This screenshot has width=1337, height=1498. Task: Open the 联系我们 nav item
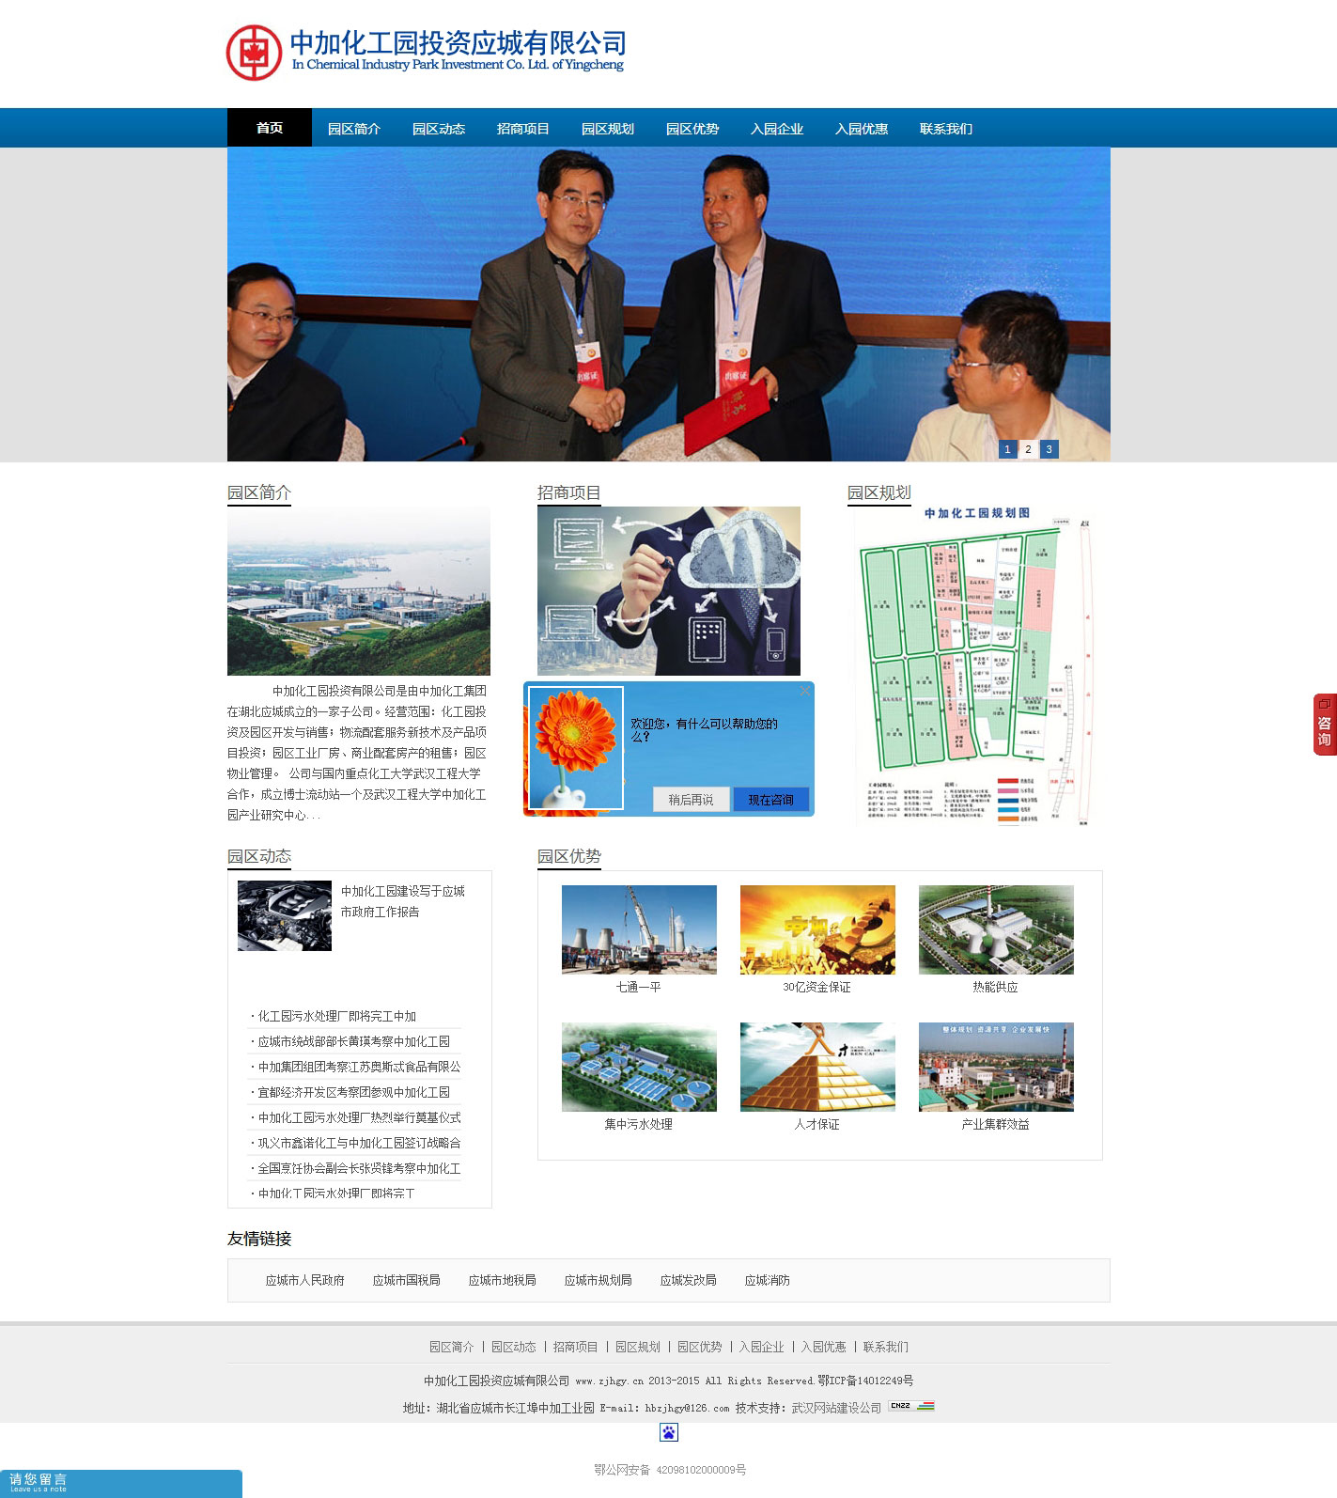(946, 129)
